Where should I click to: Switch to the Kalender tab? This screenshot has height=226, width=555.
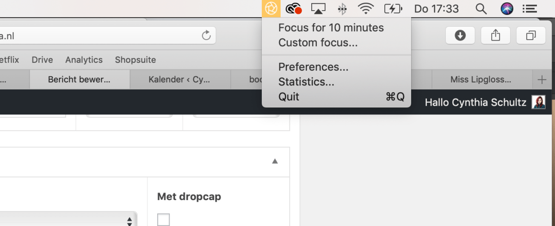pyautogui.click(x=179, y=80)
